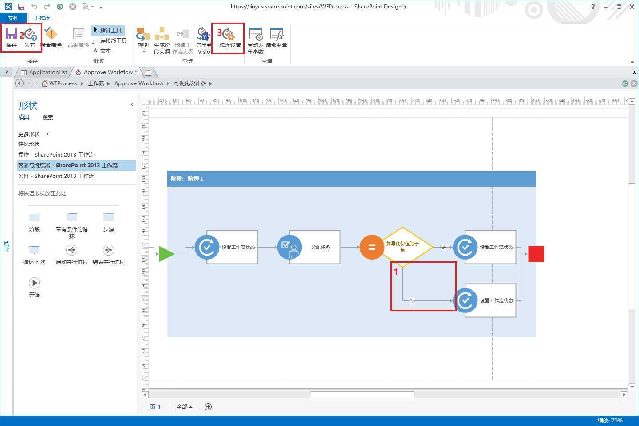Select the Step (步骤) shape

[109, 222]
